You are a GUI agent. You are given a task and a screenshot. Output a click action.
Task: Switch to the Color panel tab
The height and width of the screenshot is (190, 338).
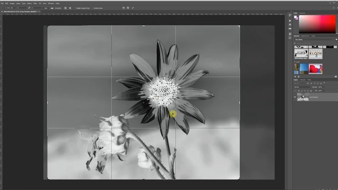tap(295, 13)
